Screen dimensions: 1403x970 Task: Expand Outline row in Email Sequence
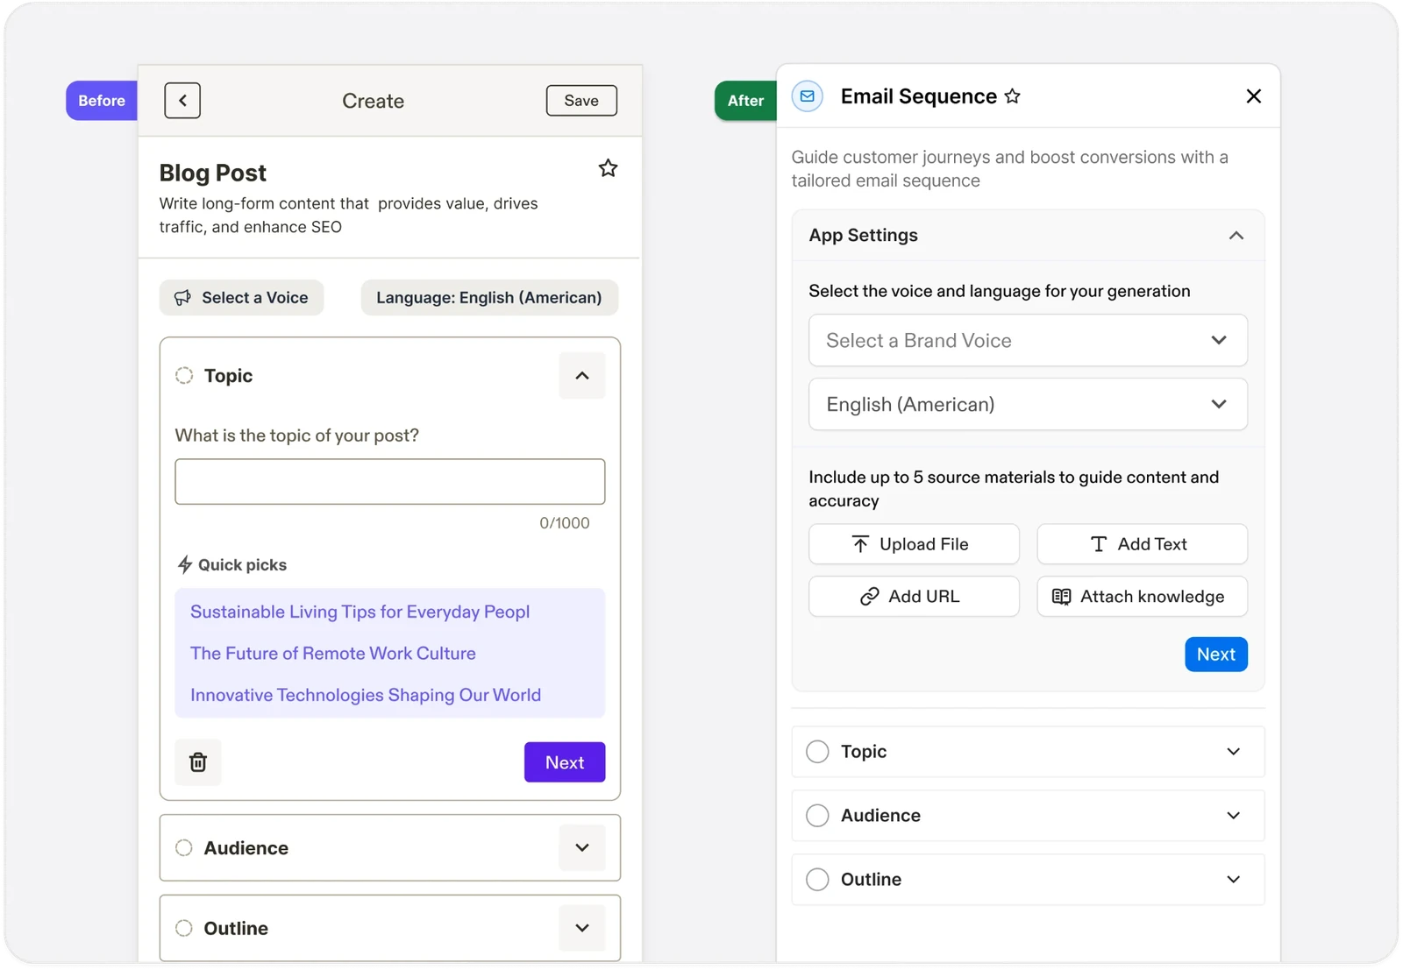(1028, 880)
